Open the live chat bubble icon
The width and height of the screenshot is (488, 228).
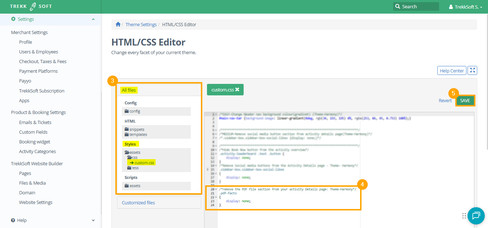pos(476,215)
